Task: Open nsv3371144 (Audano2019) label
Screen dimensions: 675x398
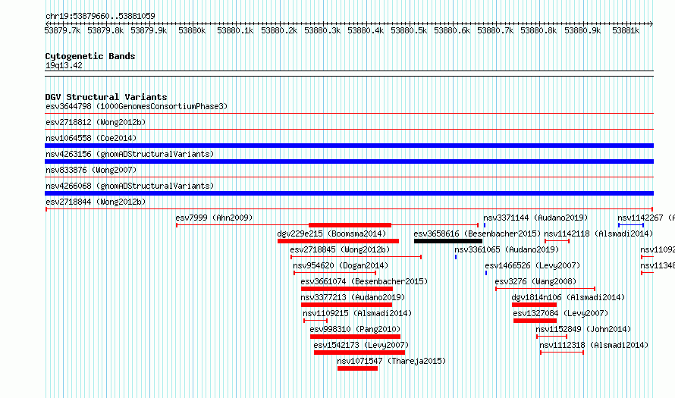Action: (x=535, y=218)
